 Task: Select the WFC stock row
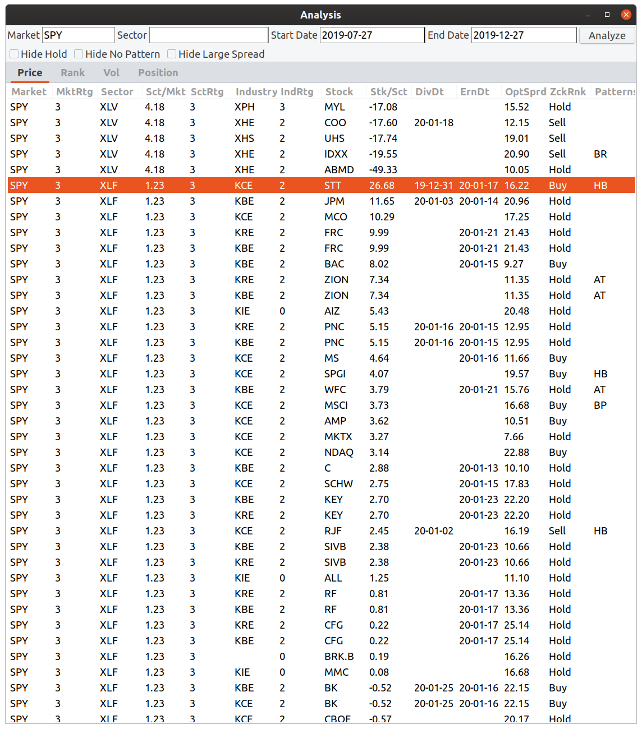[322, 389]
